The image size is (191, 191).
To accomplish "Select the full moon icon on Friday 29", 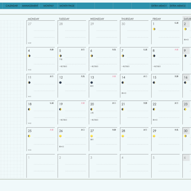I will (154, 136).
